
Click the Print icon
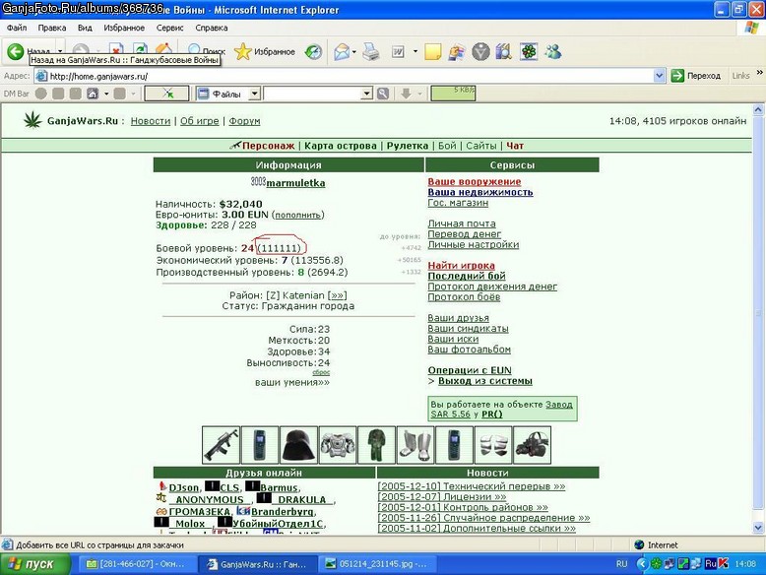tap(371, 51)
